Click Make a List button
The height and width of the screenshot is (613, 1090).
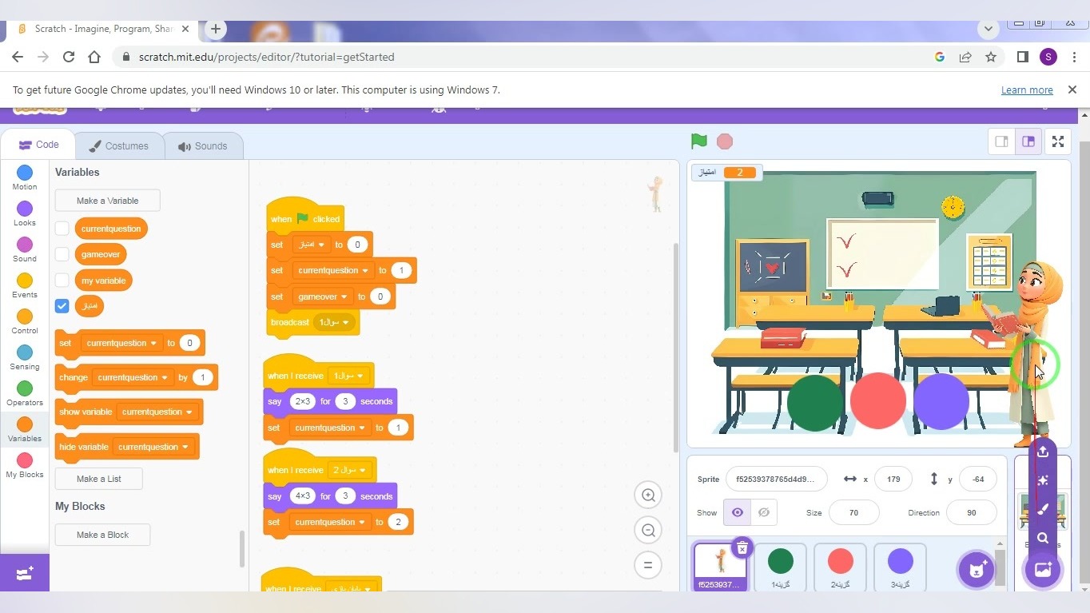(99, 479)
